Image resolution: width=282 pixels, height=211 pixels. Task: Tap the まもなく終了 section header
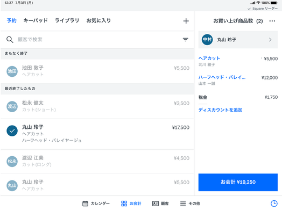point(97,54)
